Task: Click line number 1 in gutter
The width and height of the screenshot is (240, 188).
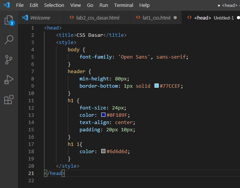Action: (33, 28)
